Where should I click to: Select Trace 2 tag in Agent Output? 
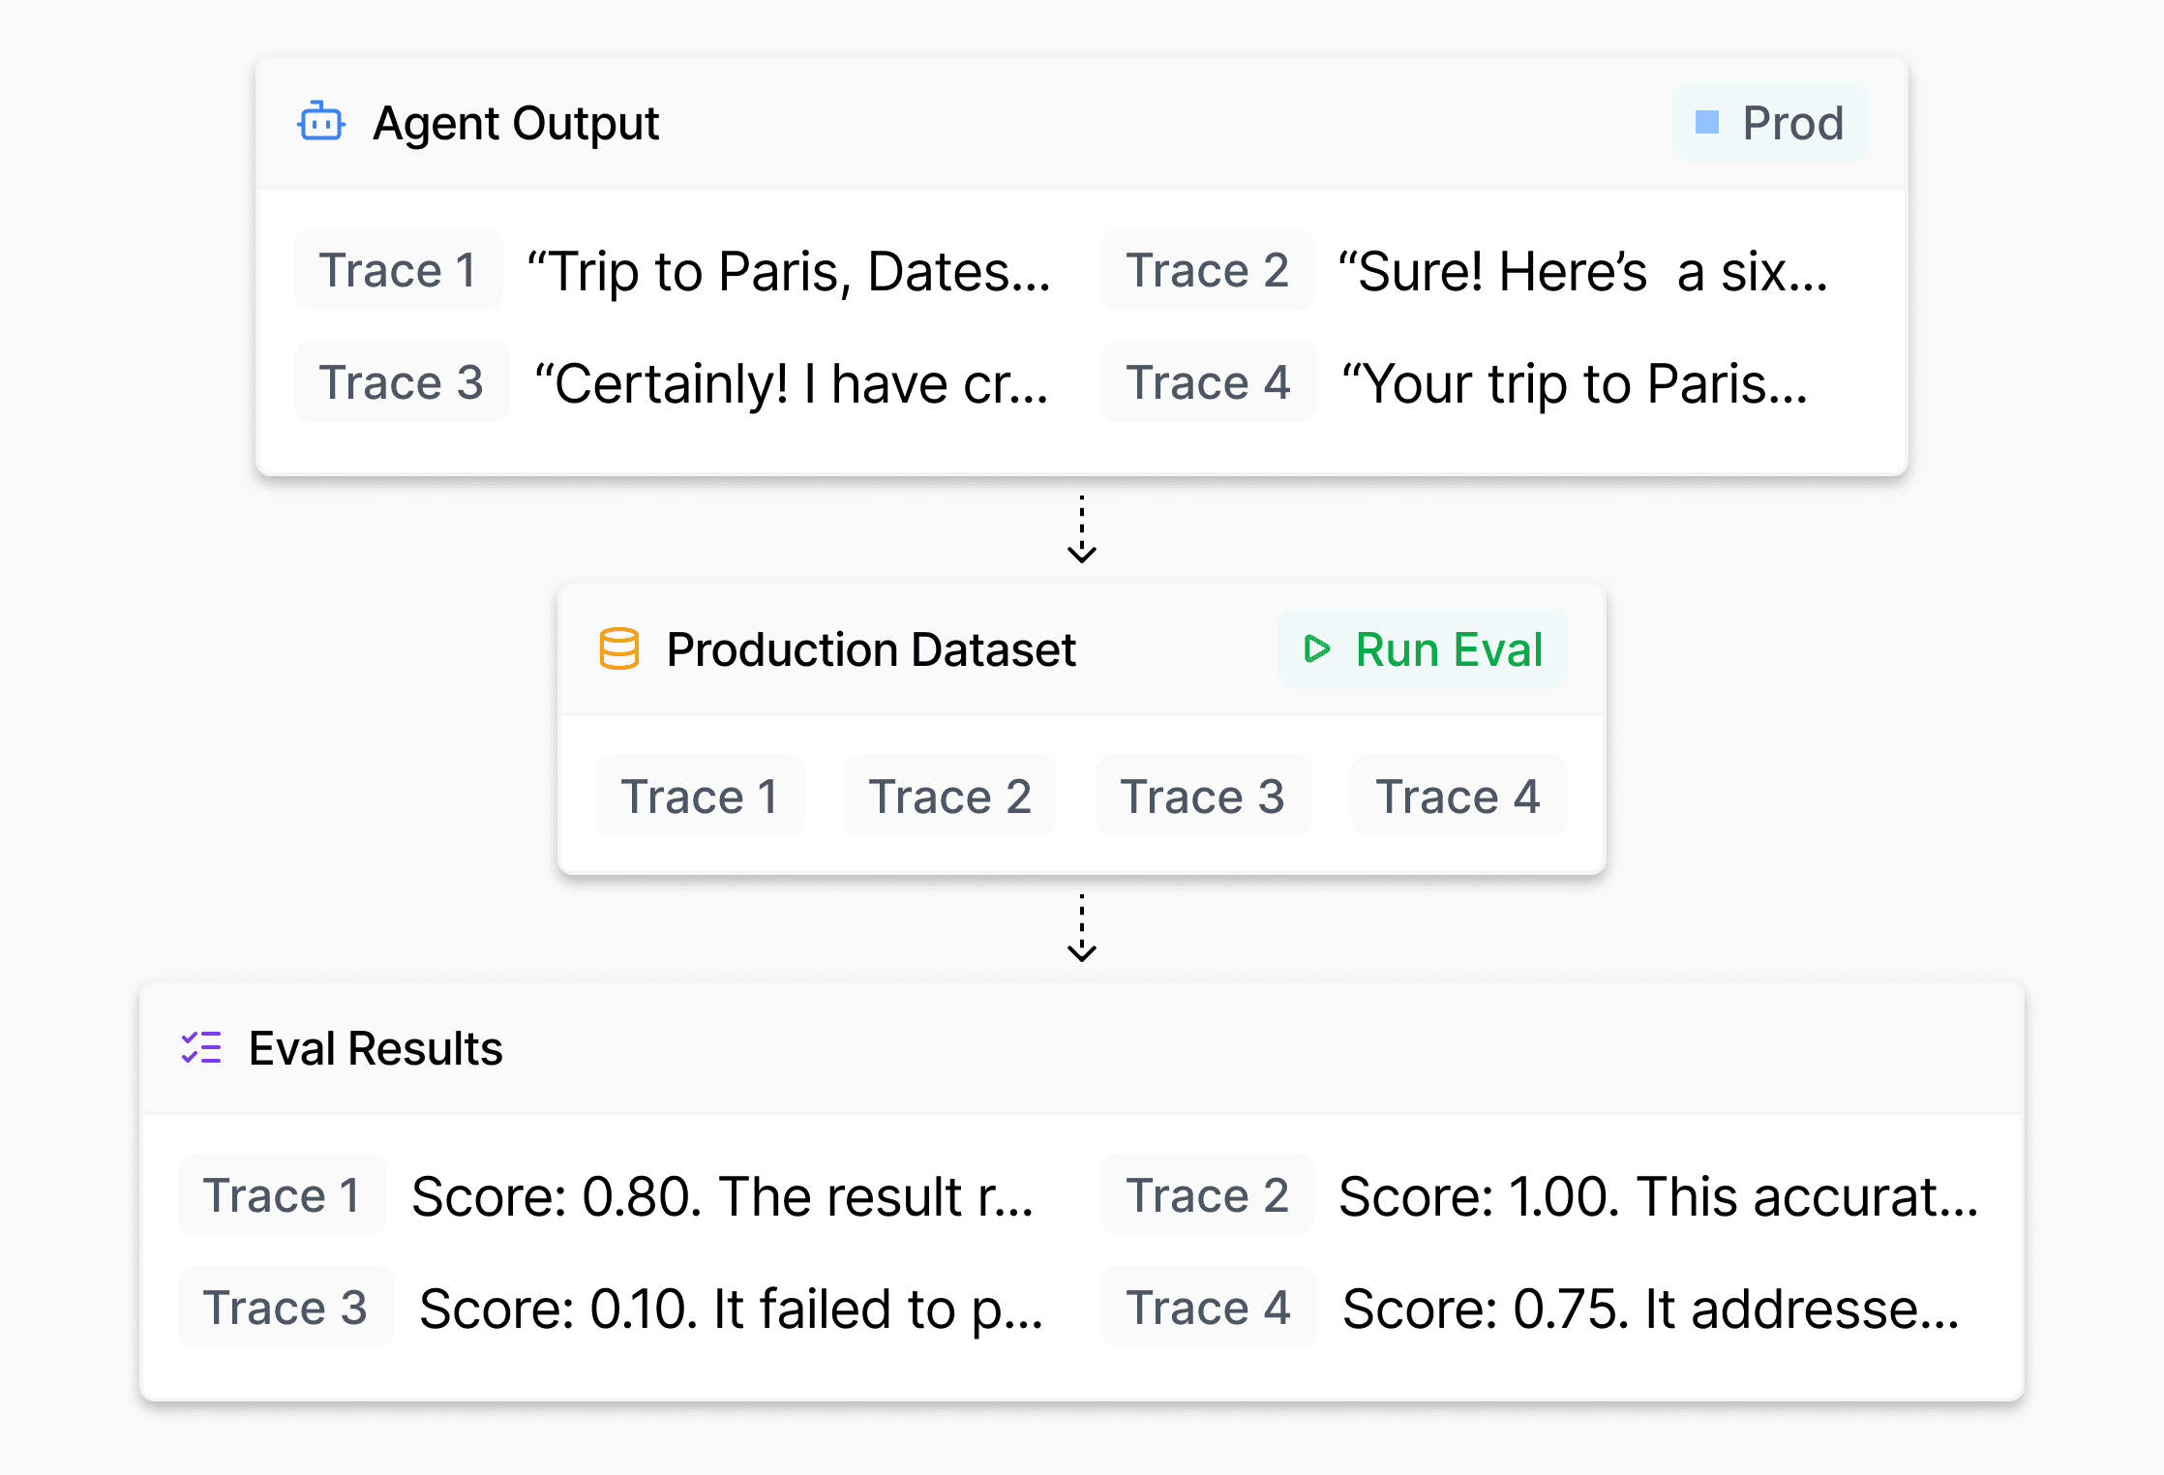point(1208,270)
